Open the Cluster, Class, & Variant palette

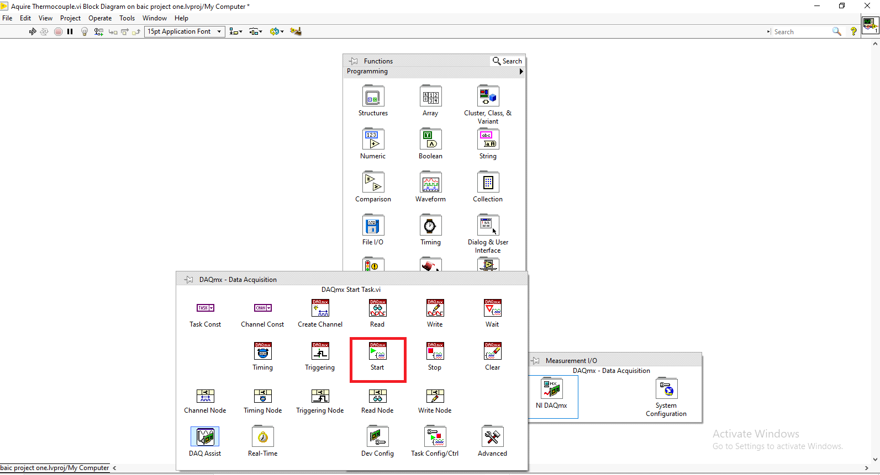pos(488,97)
